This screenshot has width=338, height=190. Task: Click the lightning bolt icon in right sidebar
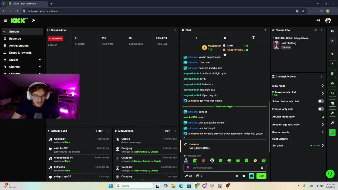tap(332, 64)
